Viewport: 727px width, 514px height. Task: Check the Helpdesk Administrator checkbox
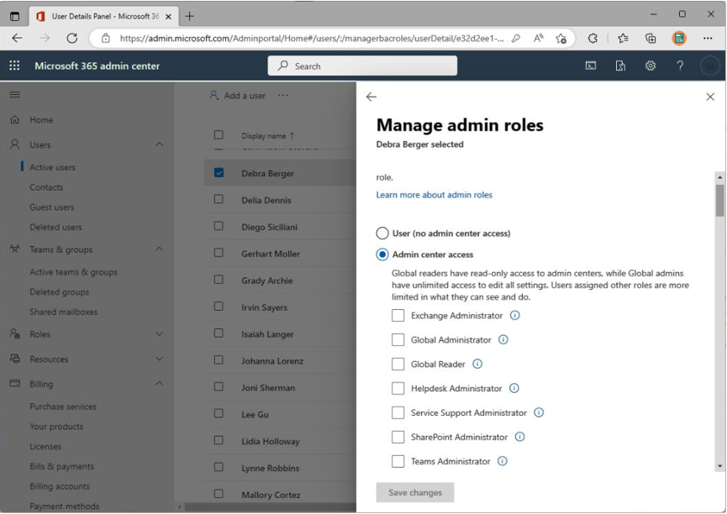click(398, 388)
